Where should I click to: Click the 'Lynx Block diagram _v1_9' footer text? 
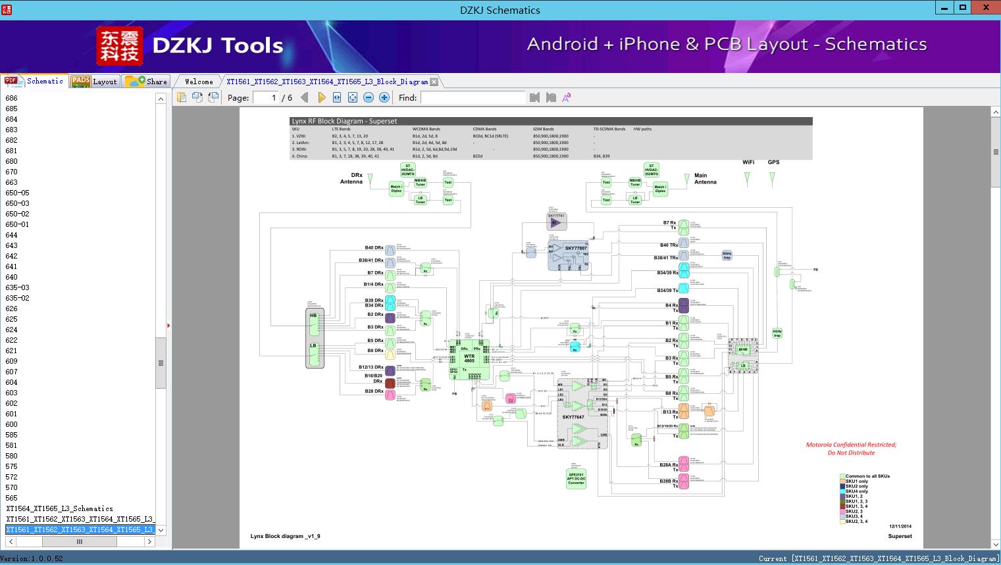click(285, 537)
